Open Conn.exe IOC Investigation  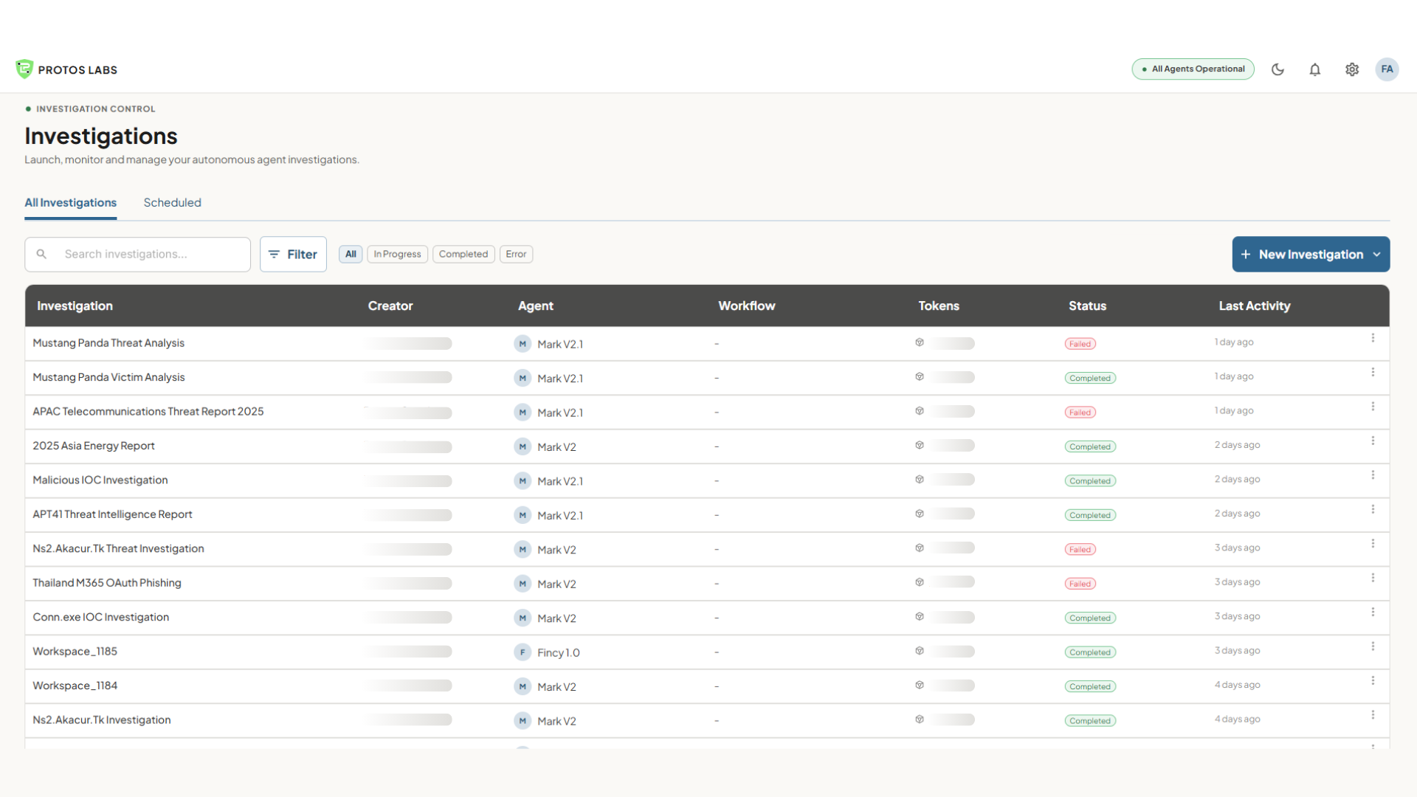coord(101,618)
